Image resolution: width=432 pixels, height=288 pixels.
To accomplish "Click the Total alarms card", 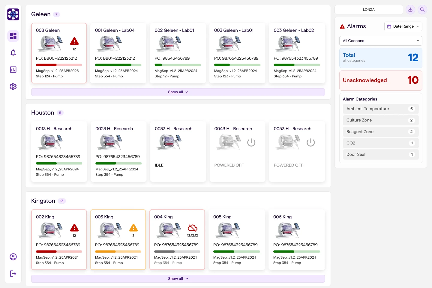I will 381,58.
